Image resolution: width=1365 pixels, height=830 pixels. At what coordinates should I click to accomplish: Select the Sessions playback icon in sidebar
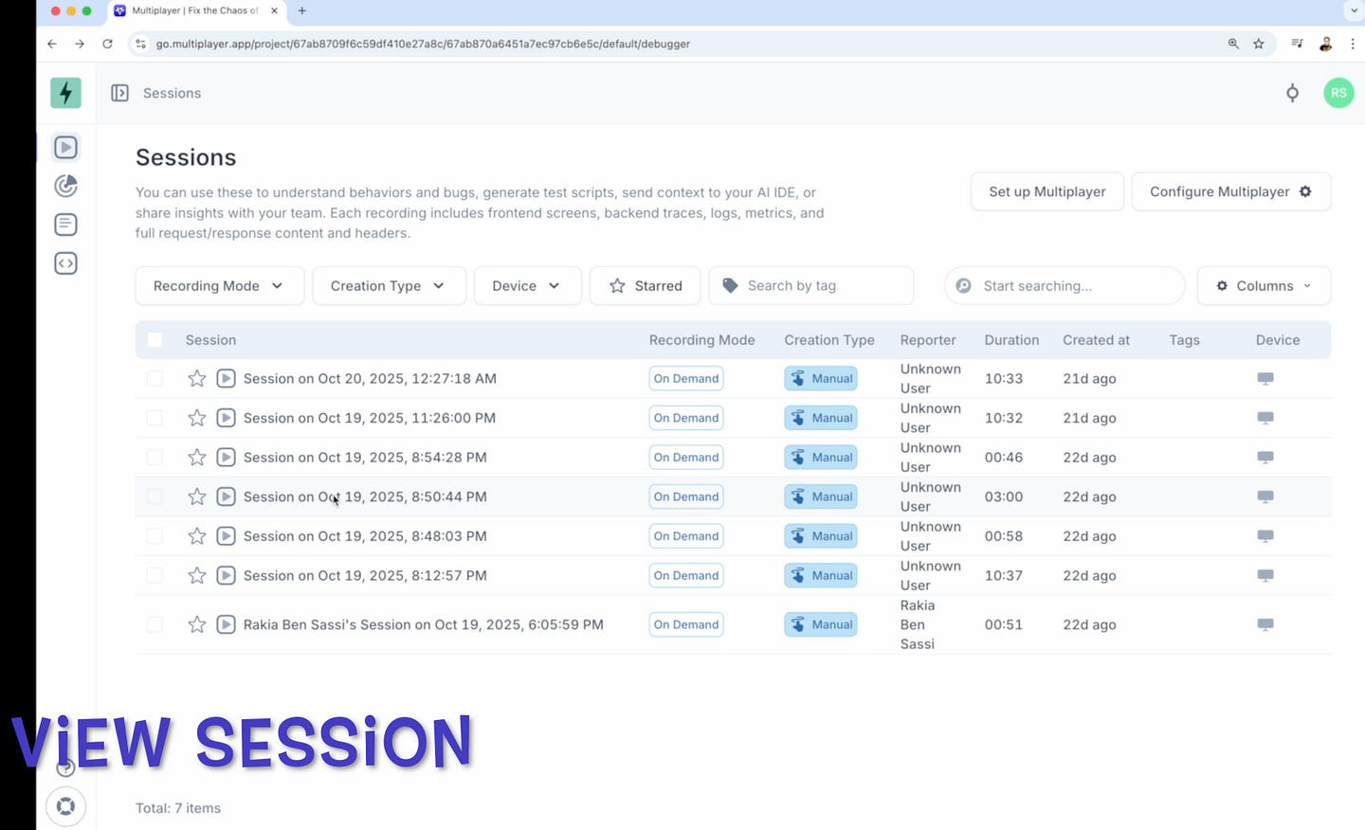click(x=65, y=147)
